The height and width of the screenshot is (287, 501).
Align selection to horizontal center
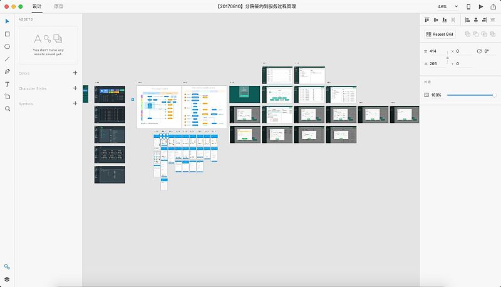pos(476,20)
